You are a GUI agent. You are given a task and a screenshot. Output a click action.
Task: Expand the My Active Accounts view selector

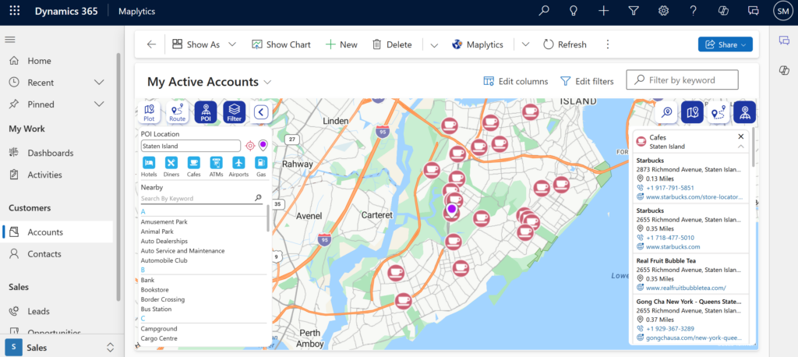click(x=267, y=82)
